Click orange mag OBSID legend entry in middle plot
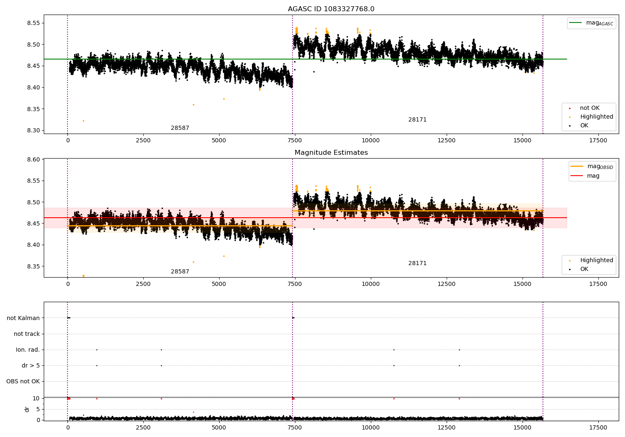The height and width of the screenshot is (437, 625). pyautogui.click(x=592, y=166)
